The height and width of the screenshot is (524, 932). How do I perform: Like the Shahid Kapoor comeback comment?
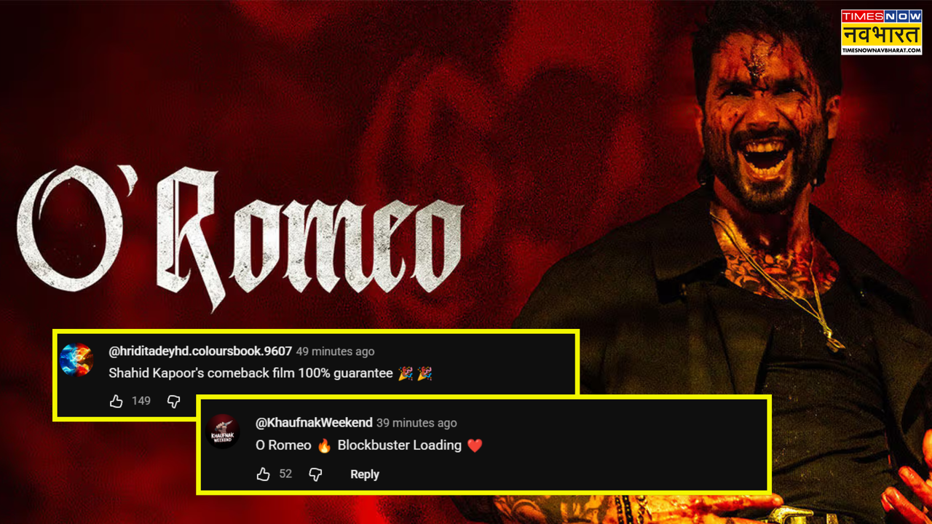[x=116, y=401]
